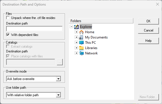
Task: Uncheck With dependent files
Action: (8, 35)
